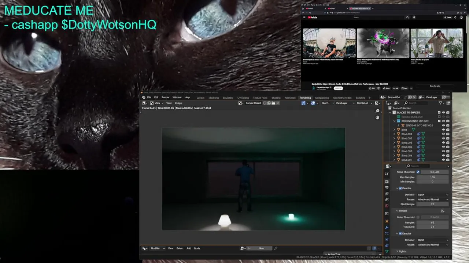Switch to the Compositing workspace tab
The image size is (469, 263).
(322, 98)
